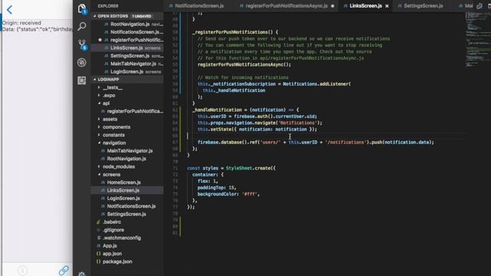491x276 pixels.
Task: Place cursor on empty line 66 in editor
Action: point(325,136)
